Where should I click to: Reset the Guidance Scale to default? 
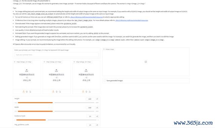(97, 116)
